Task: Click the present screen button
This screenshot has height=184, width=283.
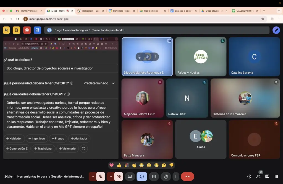Action: click(130, 177)
